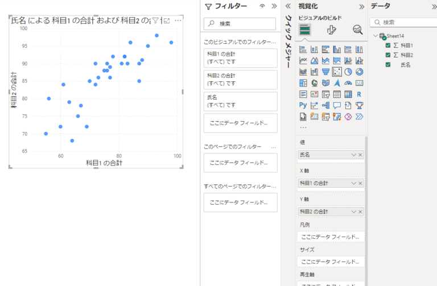Select the R script visual icon
The height and width of the screenshot is (286, 437).
(359, 94)
